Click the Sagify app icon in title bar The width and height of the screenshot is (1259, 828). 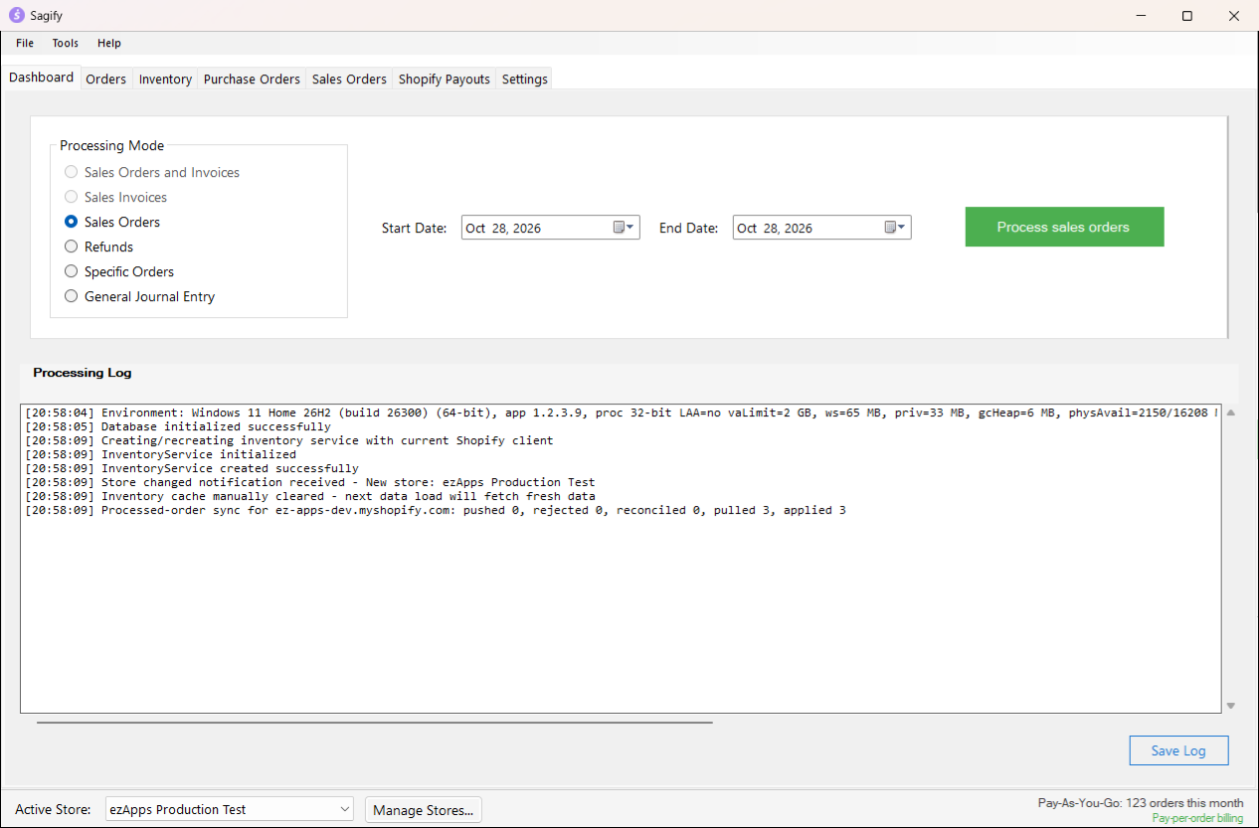coord(17,16)
